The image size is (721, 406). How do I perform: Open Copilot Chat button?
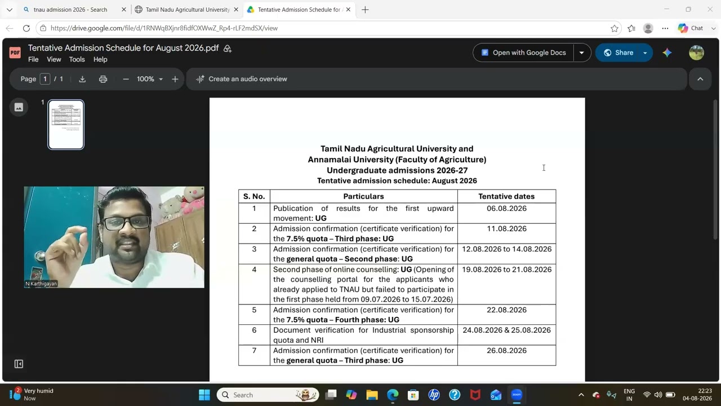691,28
